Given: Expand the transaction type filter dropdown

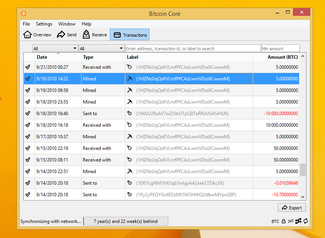Looking at the screenshot, I should [x=101, y=48].
